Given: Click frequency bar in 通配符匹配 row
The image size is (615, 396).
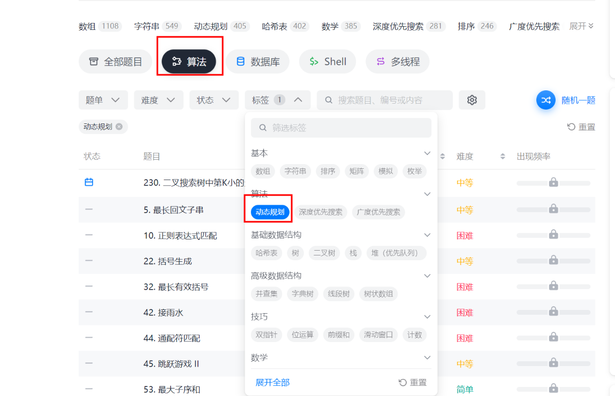Looking at the screenshot, I should point(553,338).
